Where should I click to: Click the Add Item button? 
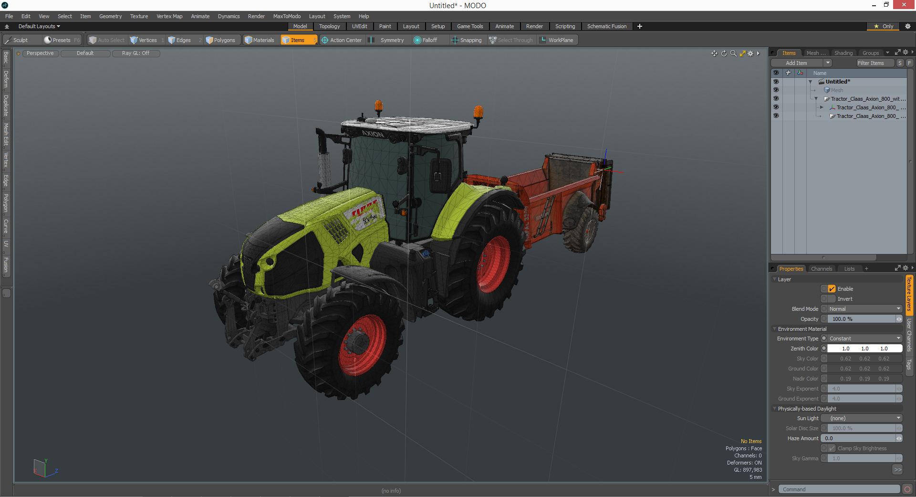pyautogui.click(x=796, y=63)
